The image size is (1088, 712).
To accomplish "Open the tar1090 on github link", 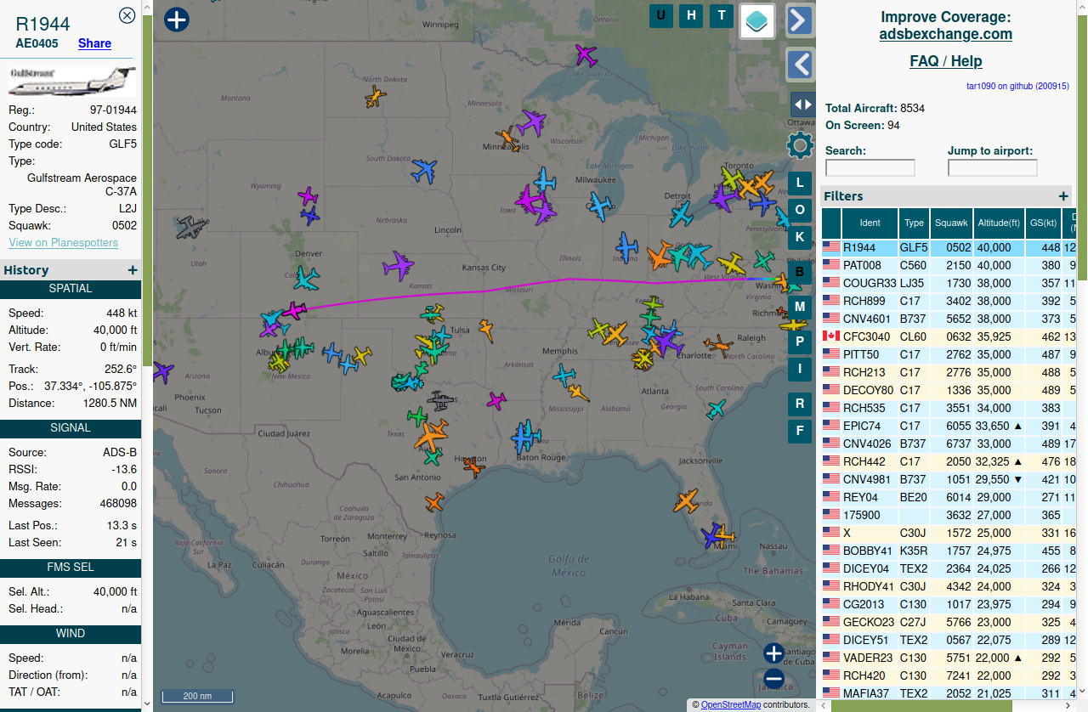I will coord(1017,86).
